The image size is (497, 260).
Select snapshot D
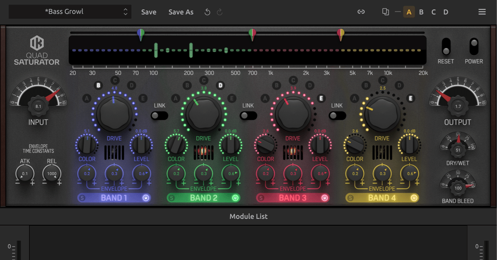[446, 12]
